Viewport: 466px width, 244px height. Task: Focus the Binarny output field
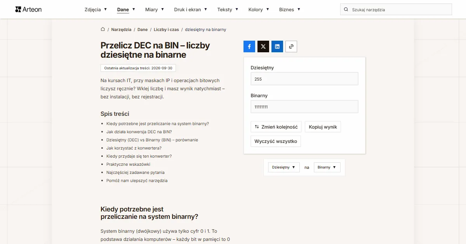(304, 107)
